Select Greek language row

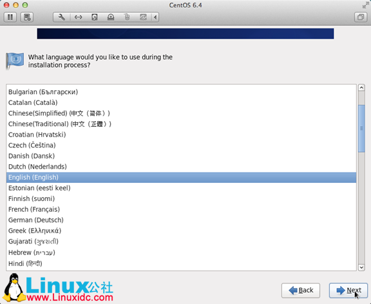[x=181, y=231]
